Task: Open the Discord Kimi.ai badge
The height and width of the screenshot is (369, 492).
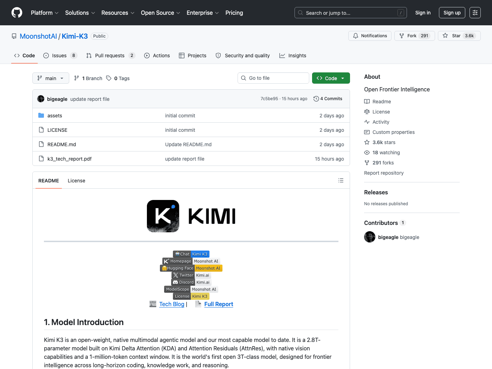Action: click(191, 282)
